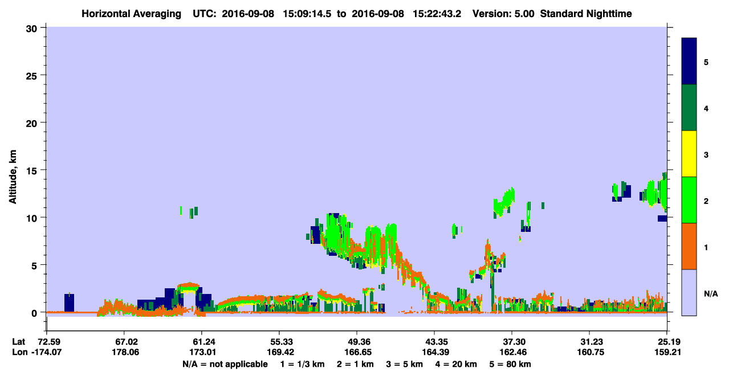The height and width of the screenshot is (380, 741).
Task: Click 'Version: 5.00' in title
Action: click(502, 14)
